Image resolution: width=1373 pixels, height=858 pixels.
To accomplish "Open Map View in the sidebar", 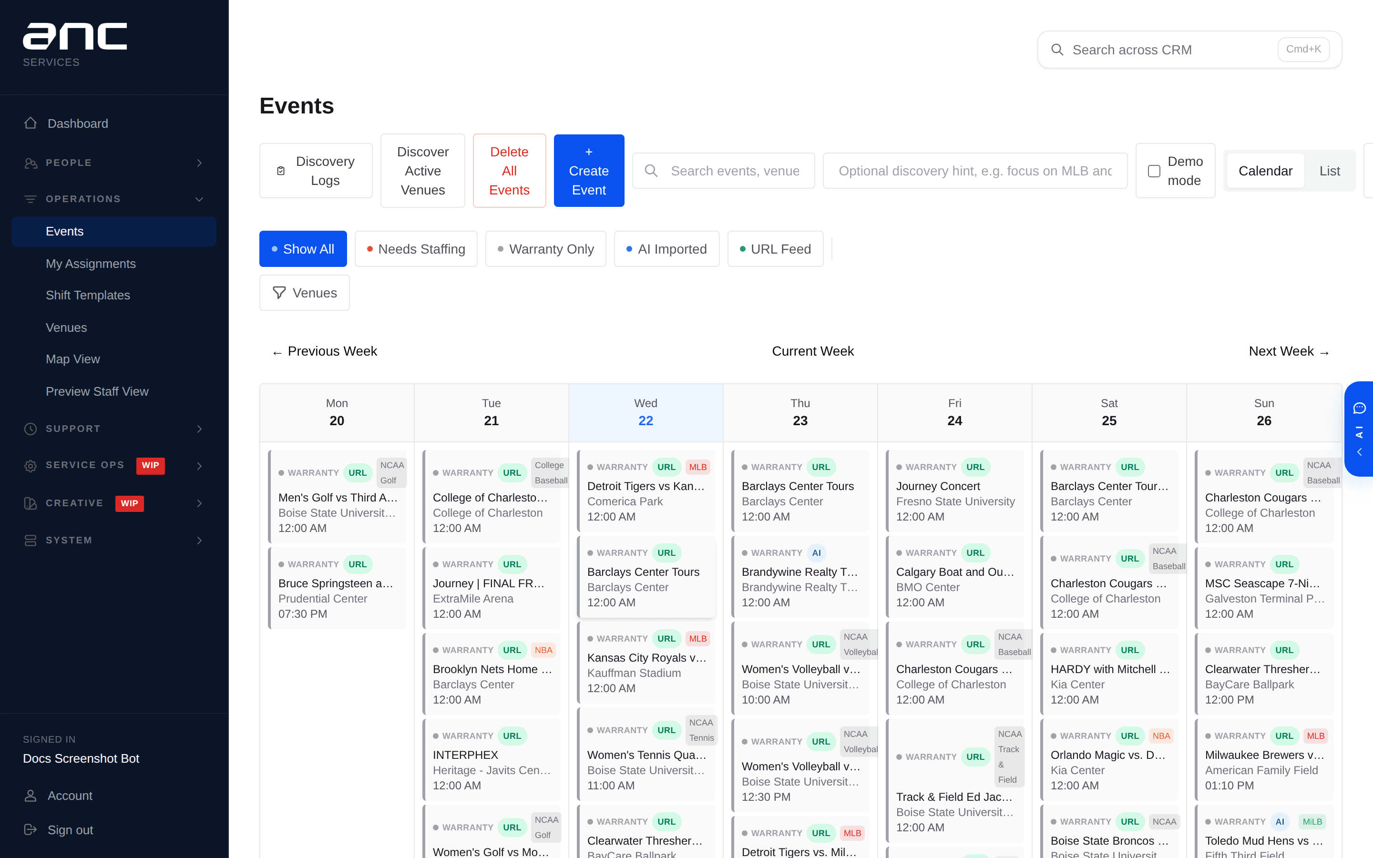I will (x=72, y=359).
